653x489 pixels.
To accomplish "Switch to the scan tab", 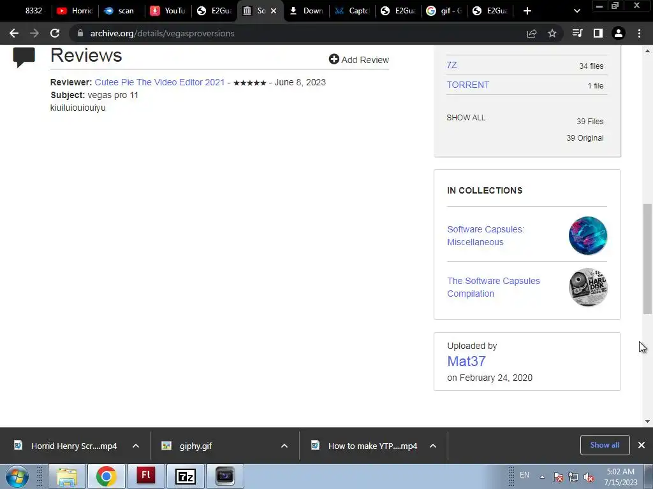I will (x=122, y=11).
